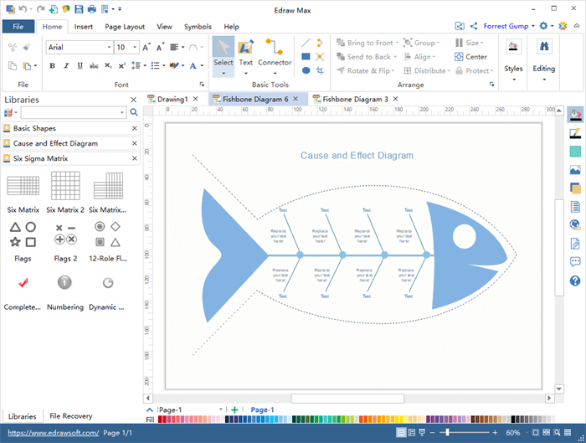Open the Align dropdown
Viewport: 586px width, 443px height.
(420, 57)
